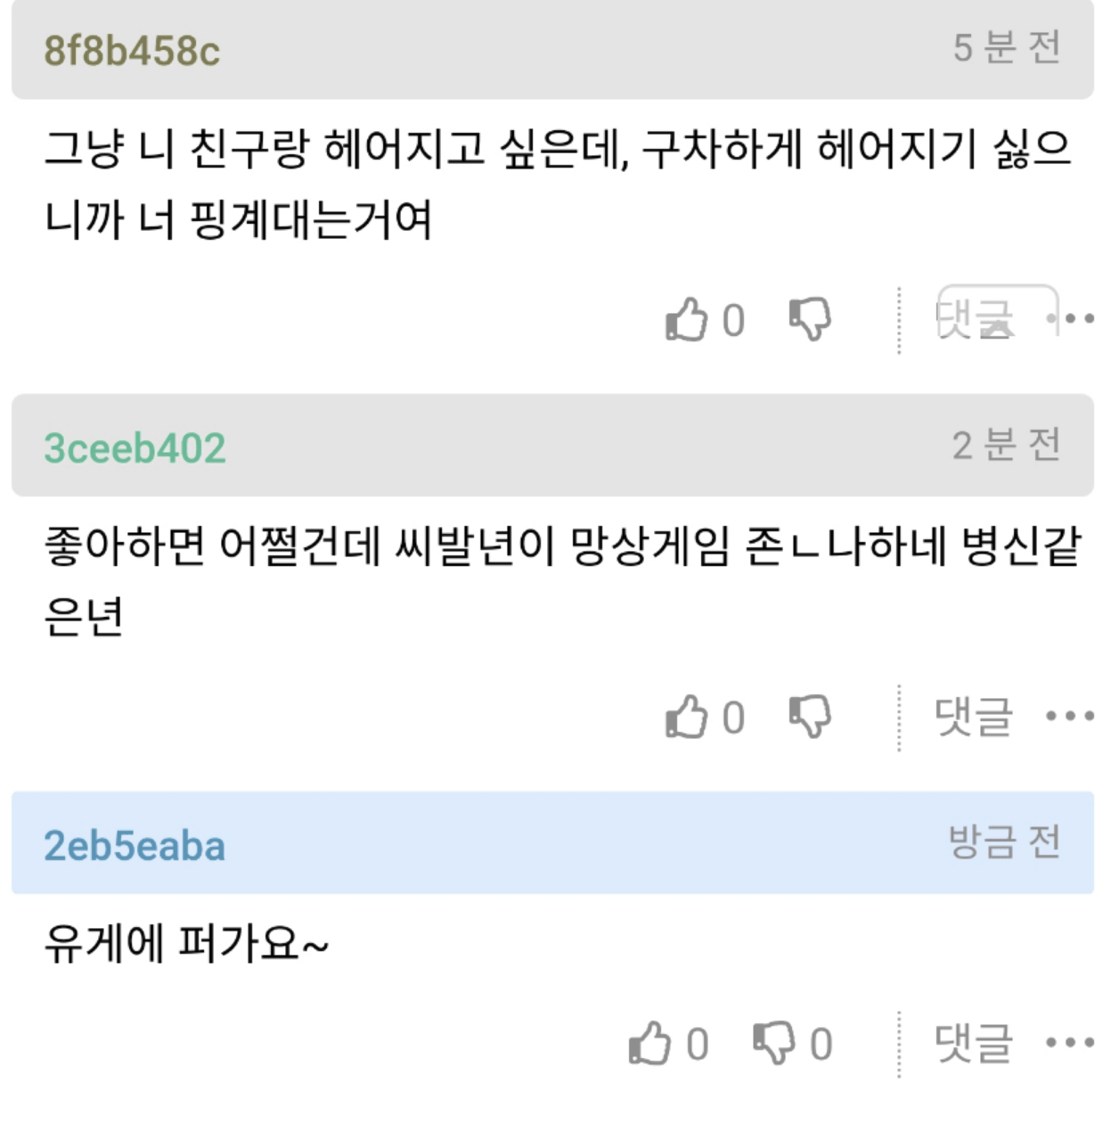The width and height of the screenshot is (1119, 1141).
Task: Downvote the comment by 8f8b458c
Action: pyautogui.click(x=809, y=321)
